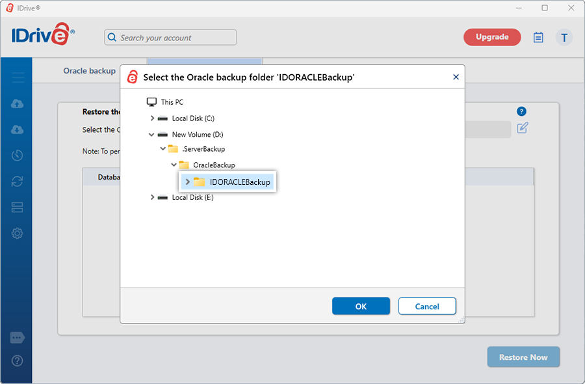Click the Upgrade button
Image resolution: width=585 pixels, height=384 pixels.
(492, 37)
